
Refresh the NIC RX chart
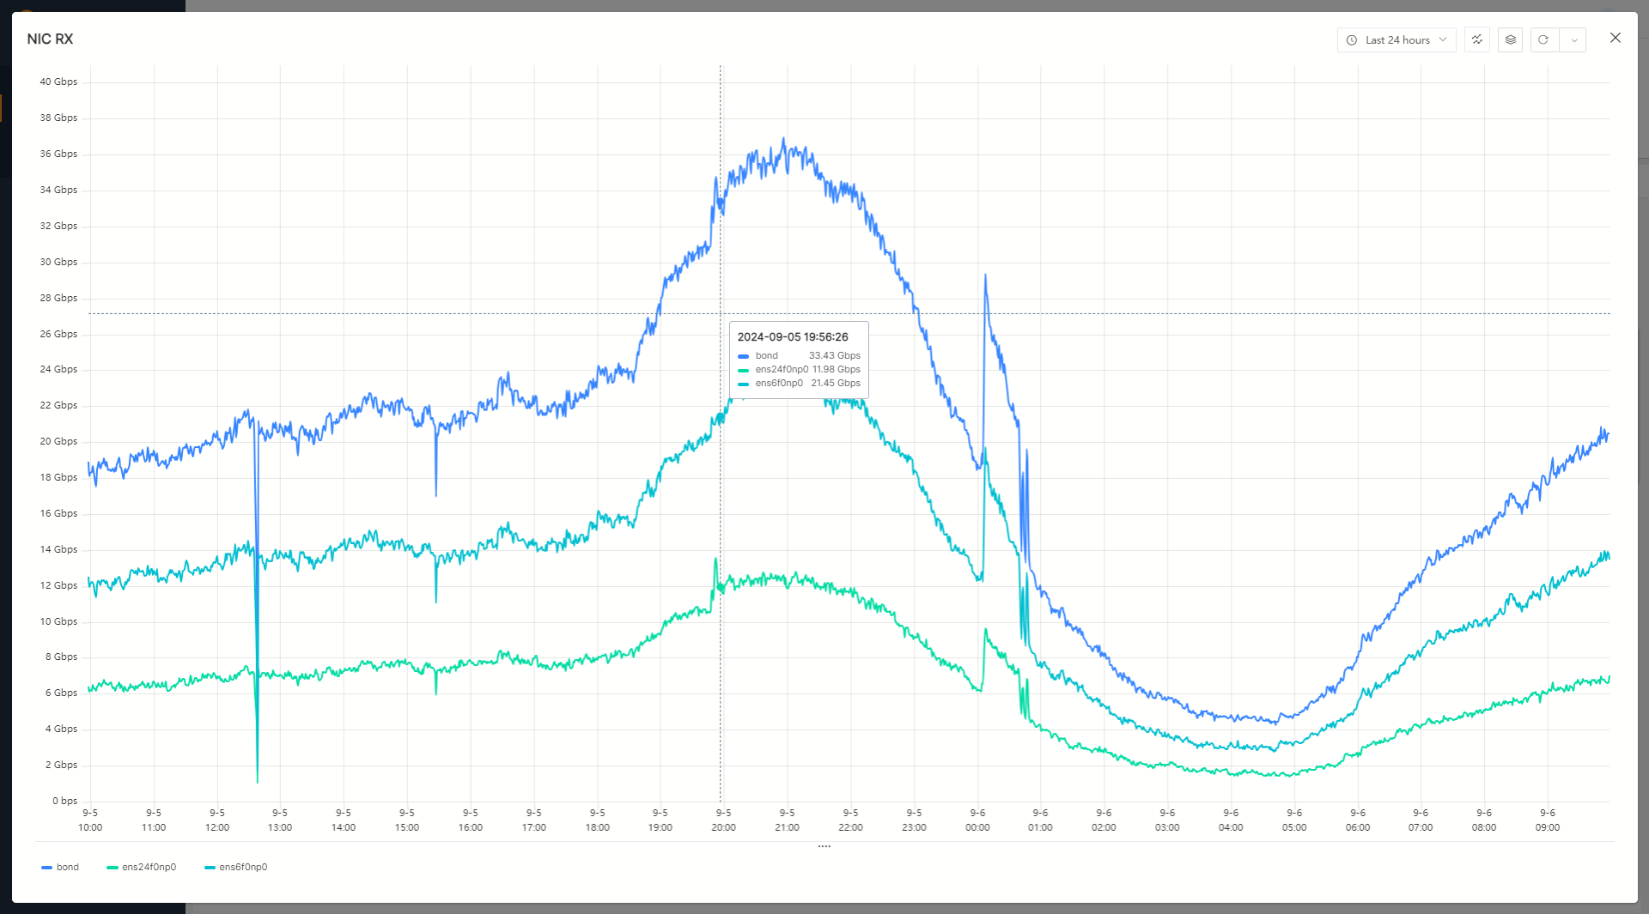pos(1543,40)
